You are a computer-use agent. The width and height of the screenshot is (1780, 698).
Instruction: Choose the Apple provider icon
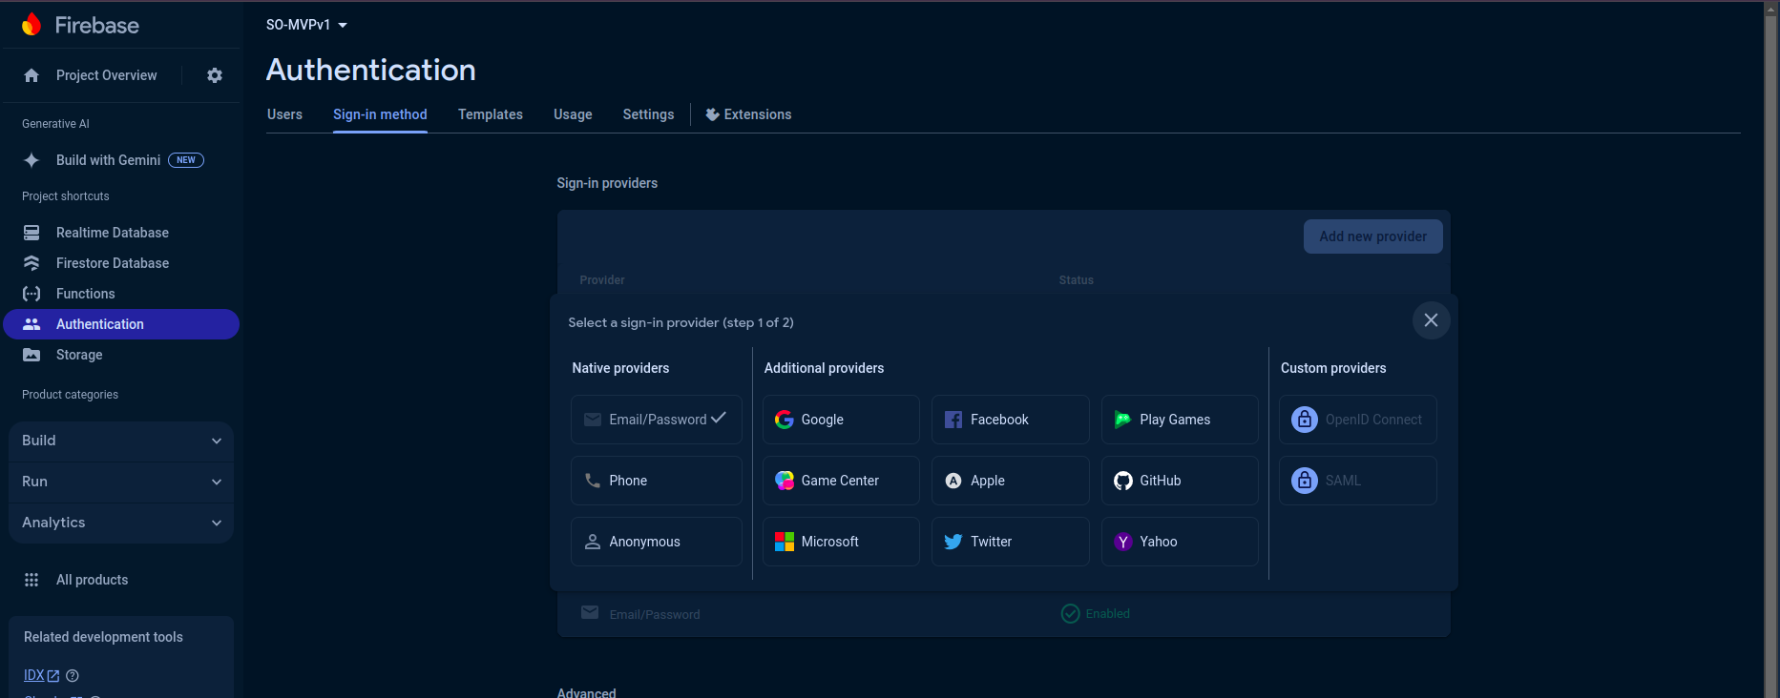click(953, 481)
